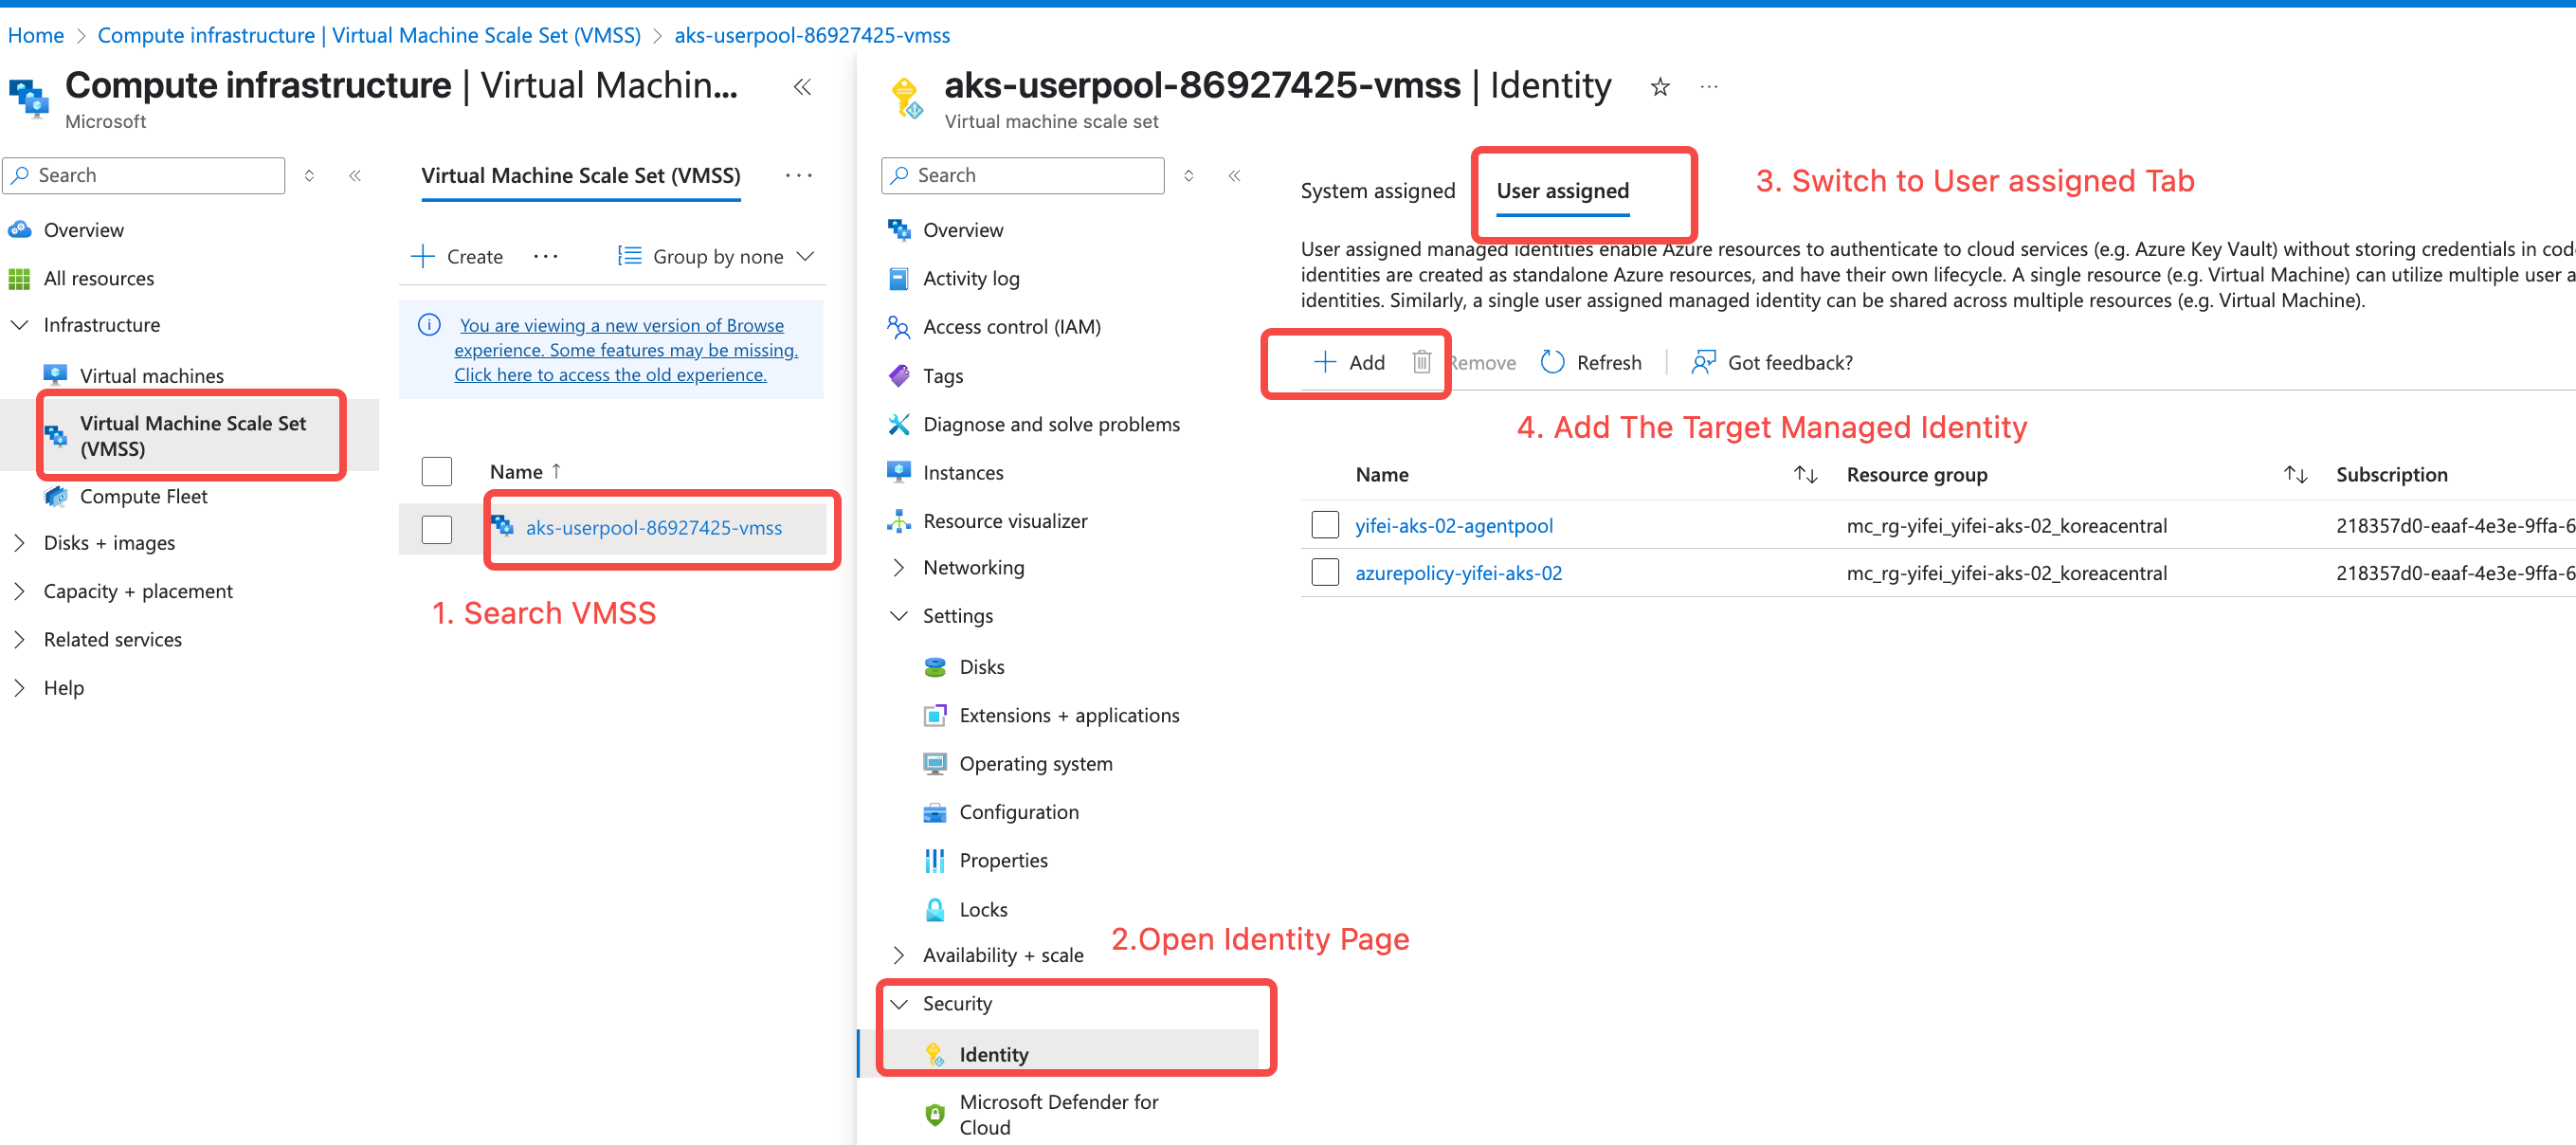The image size is (2576, 1145).
Task: Open Diagnose and solve problems
Action: 1050,424
